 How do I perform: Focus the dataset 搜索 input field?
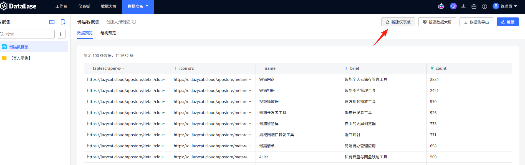point(27,34)
